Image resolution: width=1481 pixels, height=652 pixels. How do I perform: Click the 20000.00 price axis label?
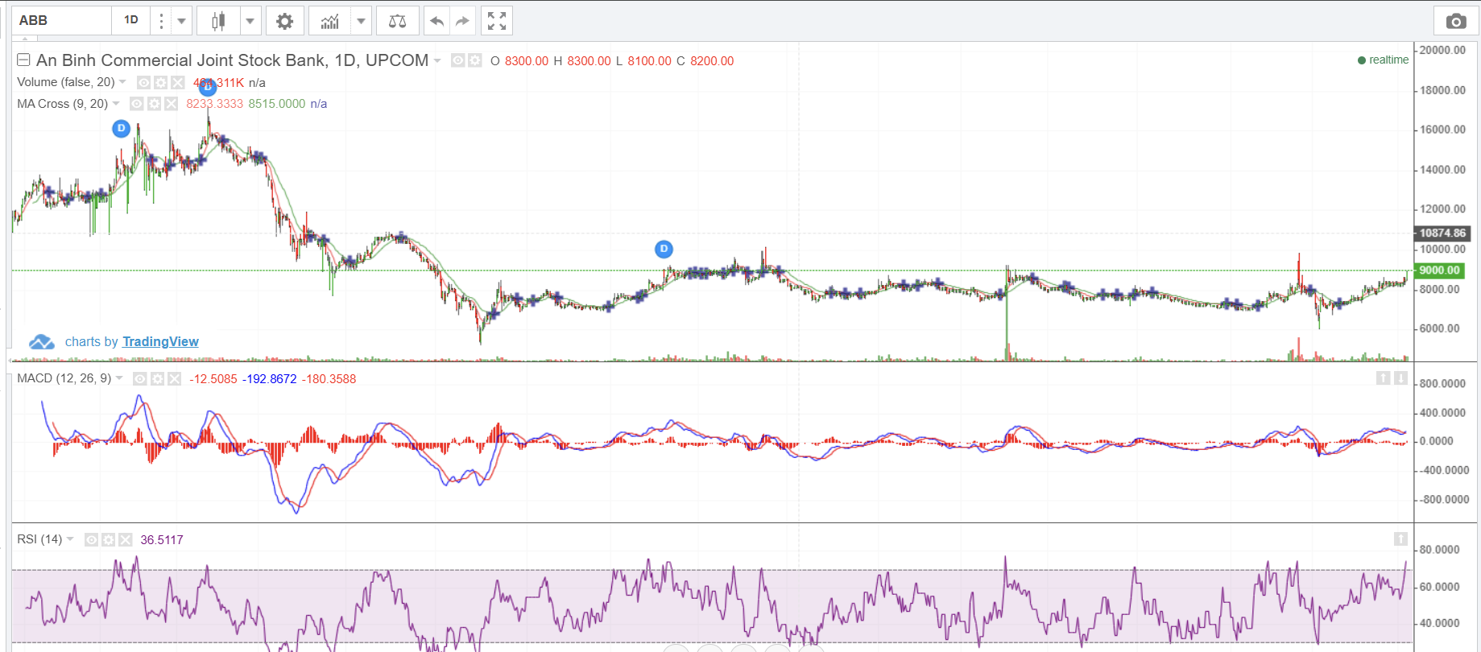(x=1442, y=50)
